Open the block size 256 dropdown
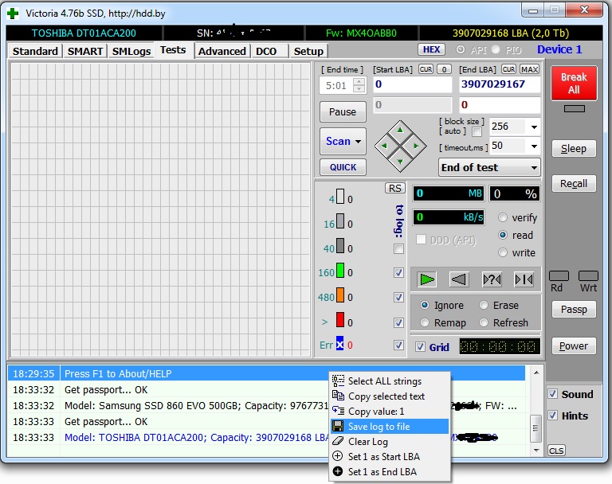Viewport: 612px width, 484px height. tap(534, 127)
